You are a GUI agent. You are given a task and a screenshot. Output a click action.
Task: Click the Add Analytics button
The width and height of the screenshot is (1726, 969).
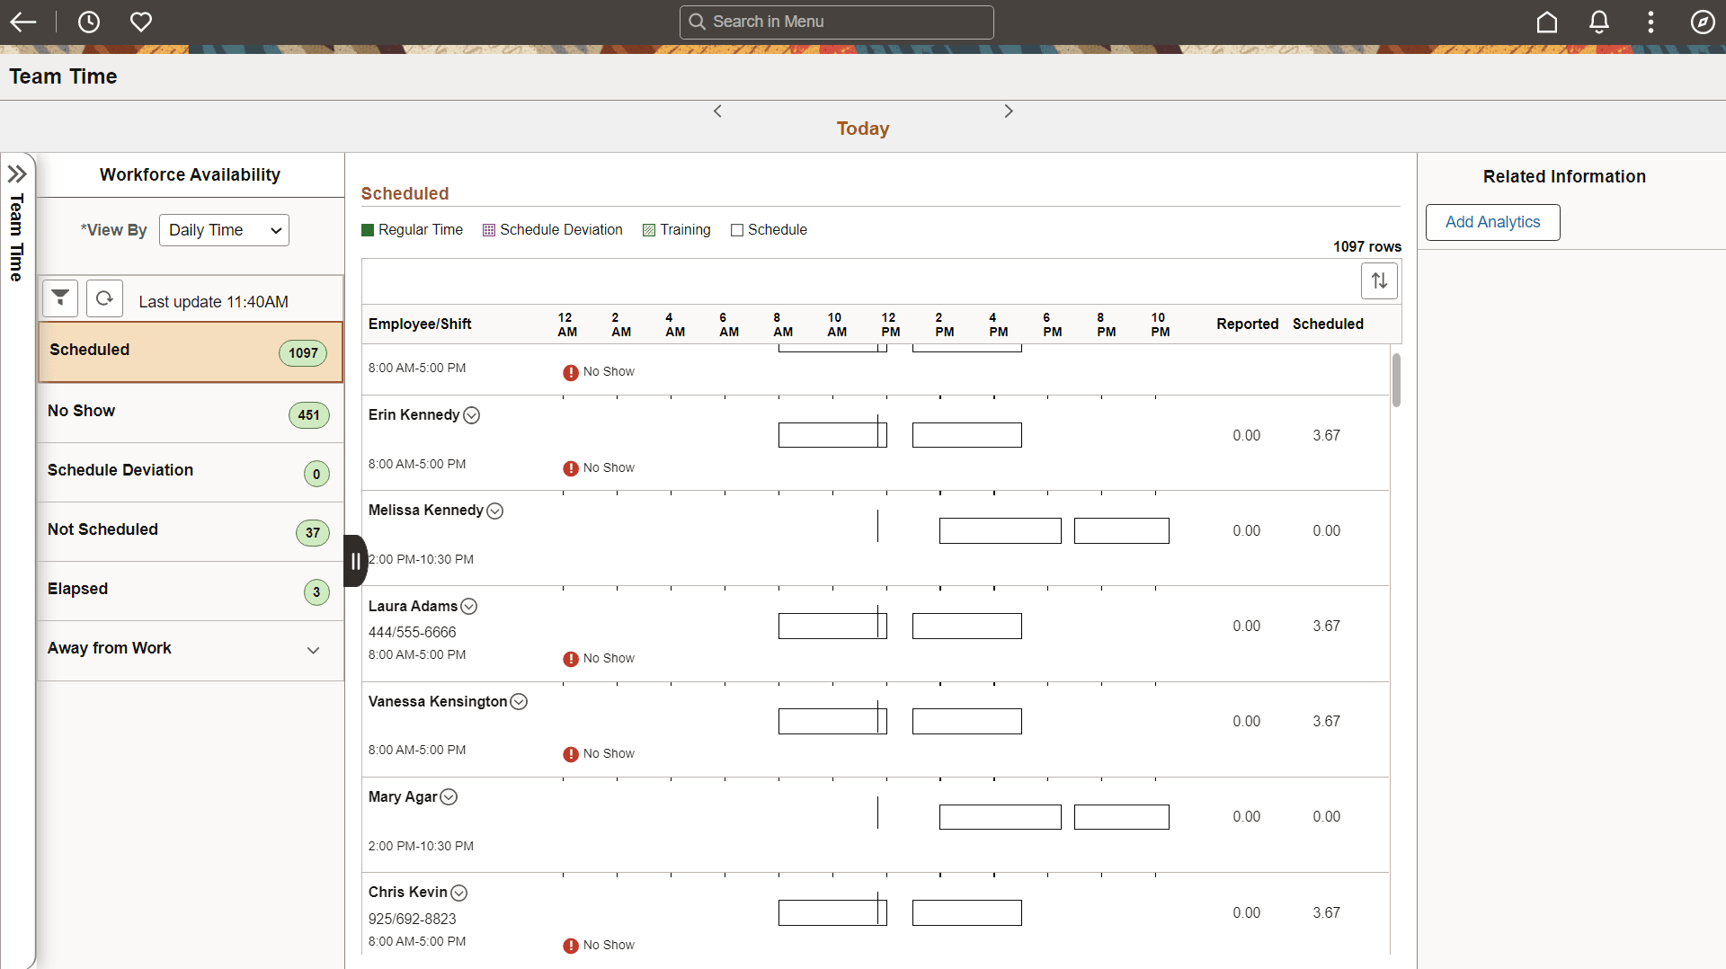(x=1492, y=222)
